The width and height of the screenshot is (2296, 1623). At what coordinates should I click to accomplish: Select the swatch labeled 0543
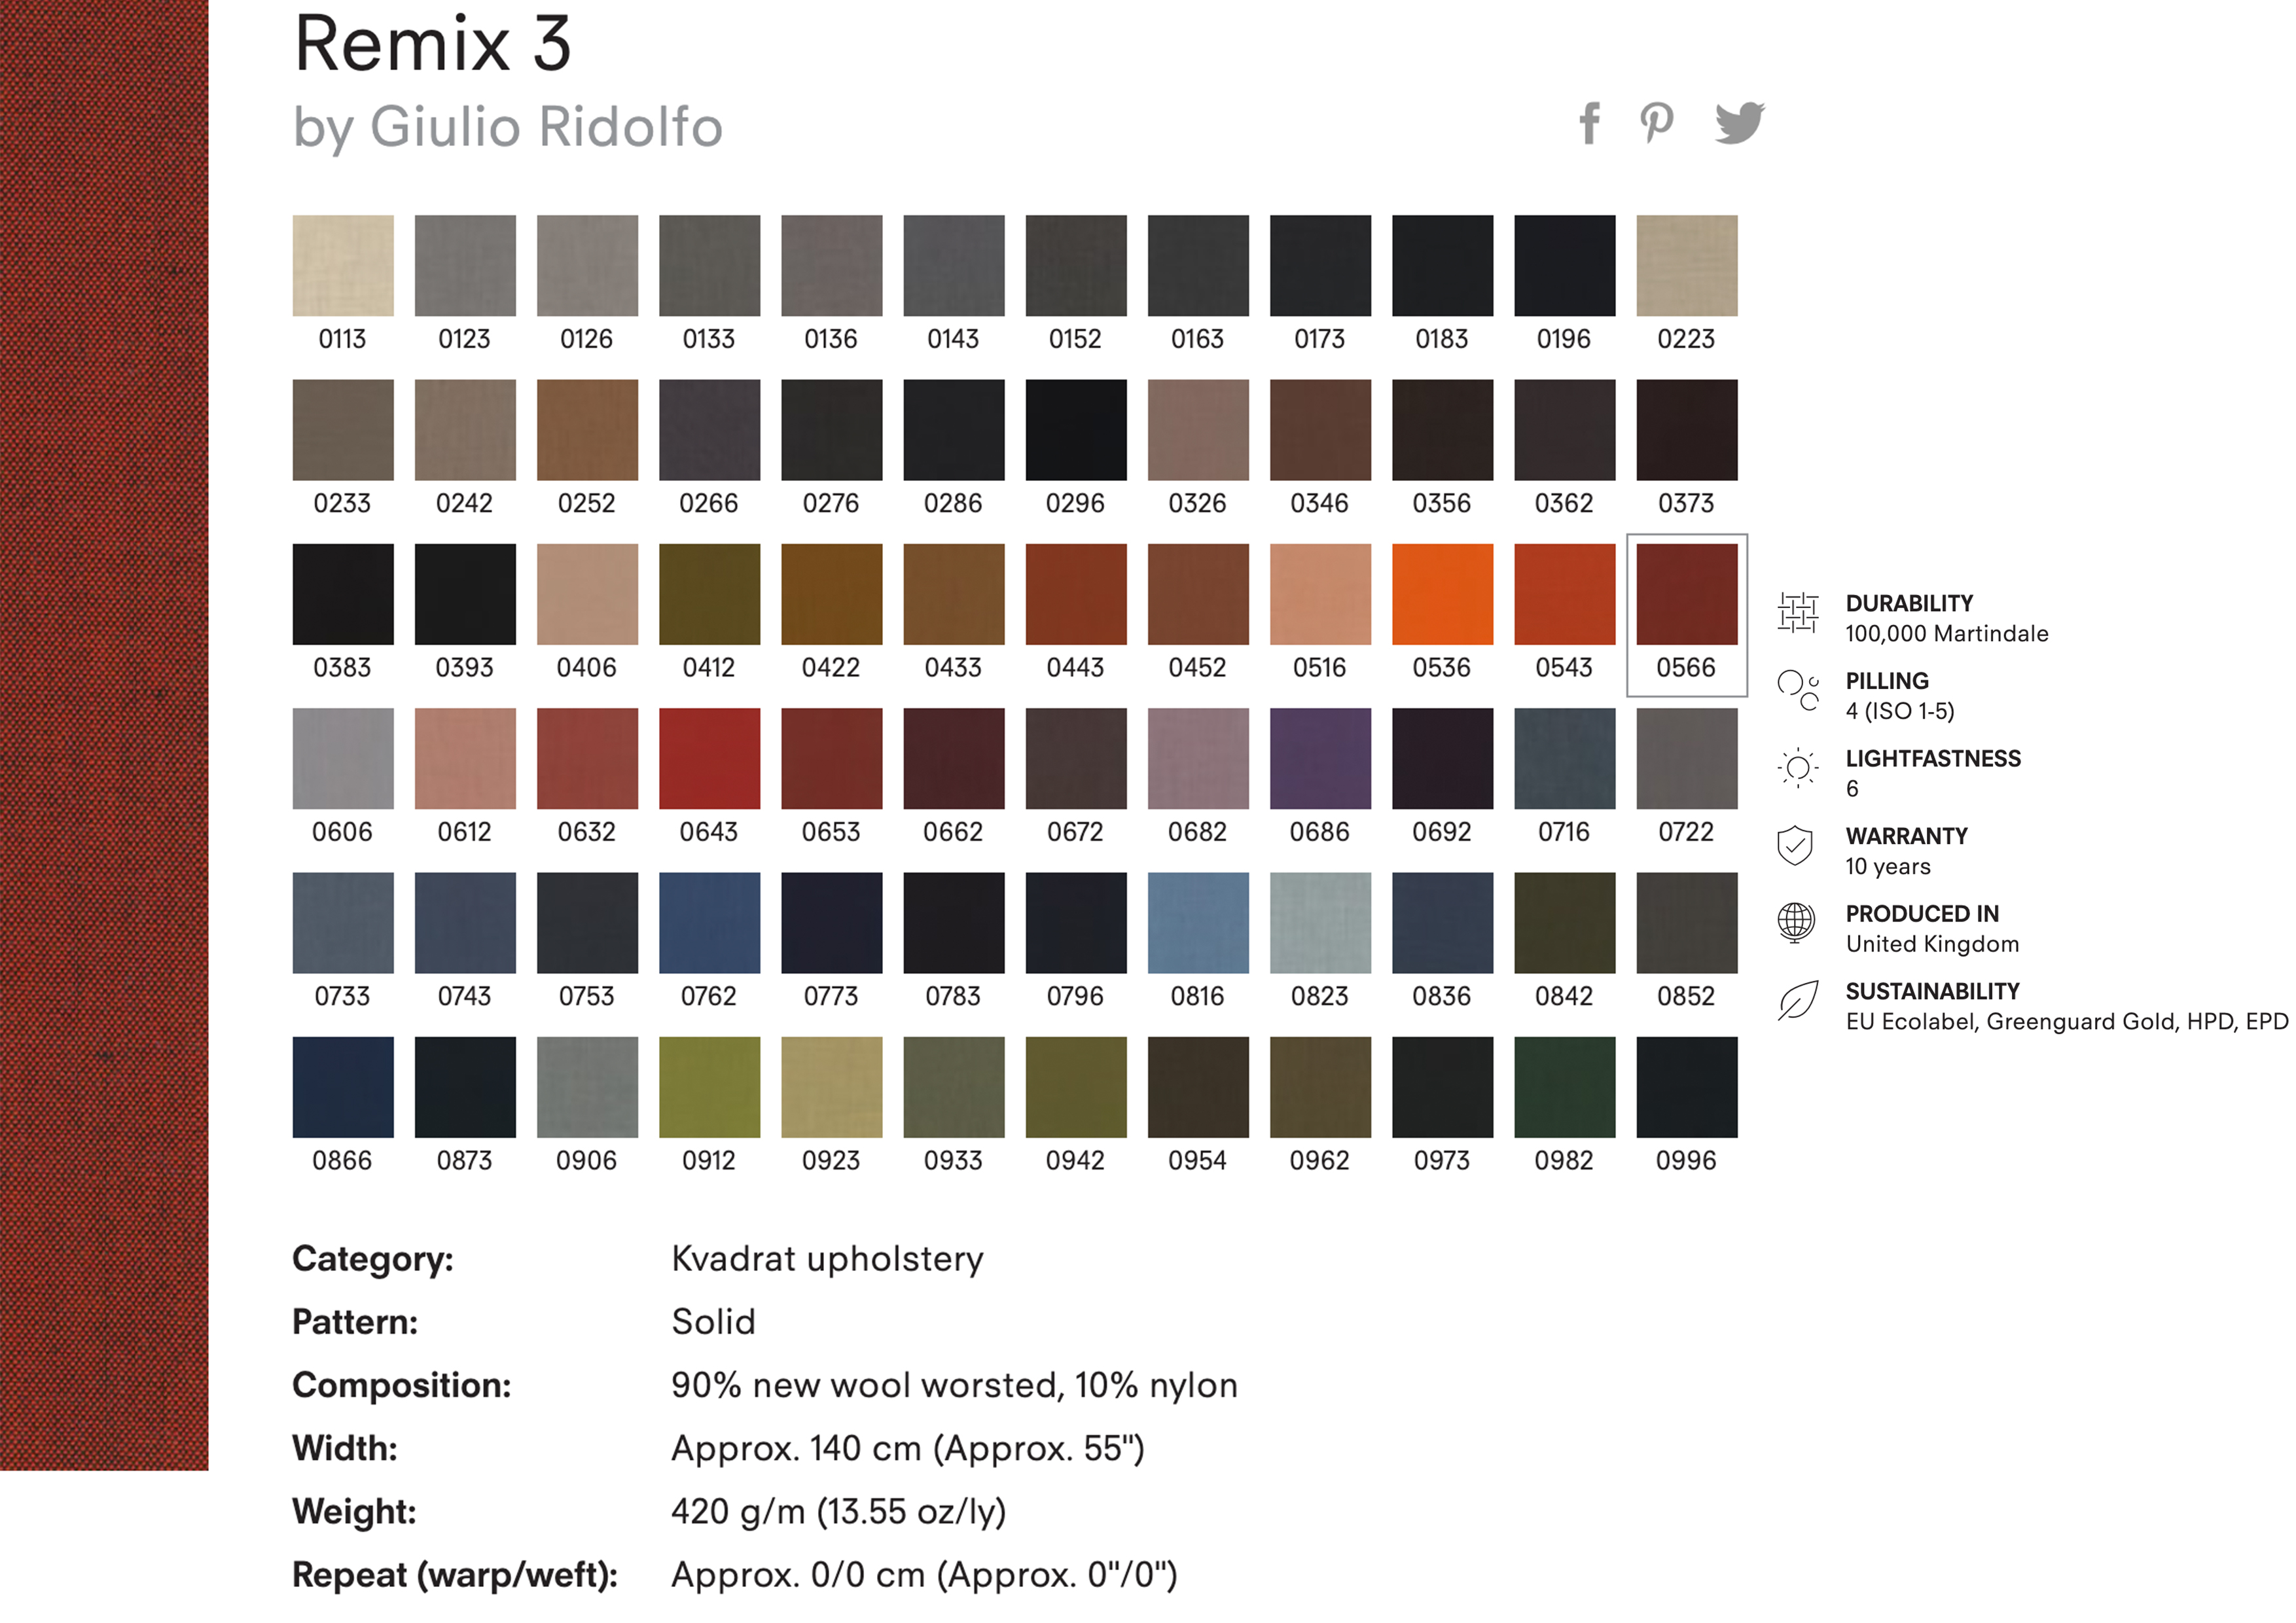click(x=1564, y=595)
